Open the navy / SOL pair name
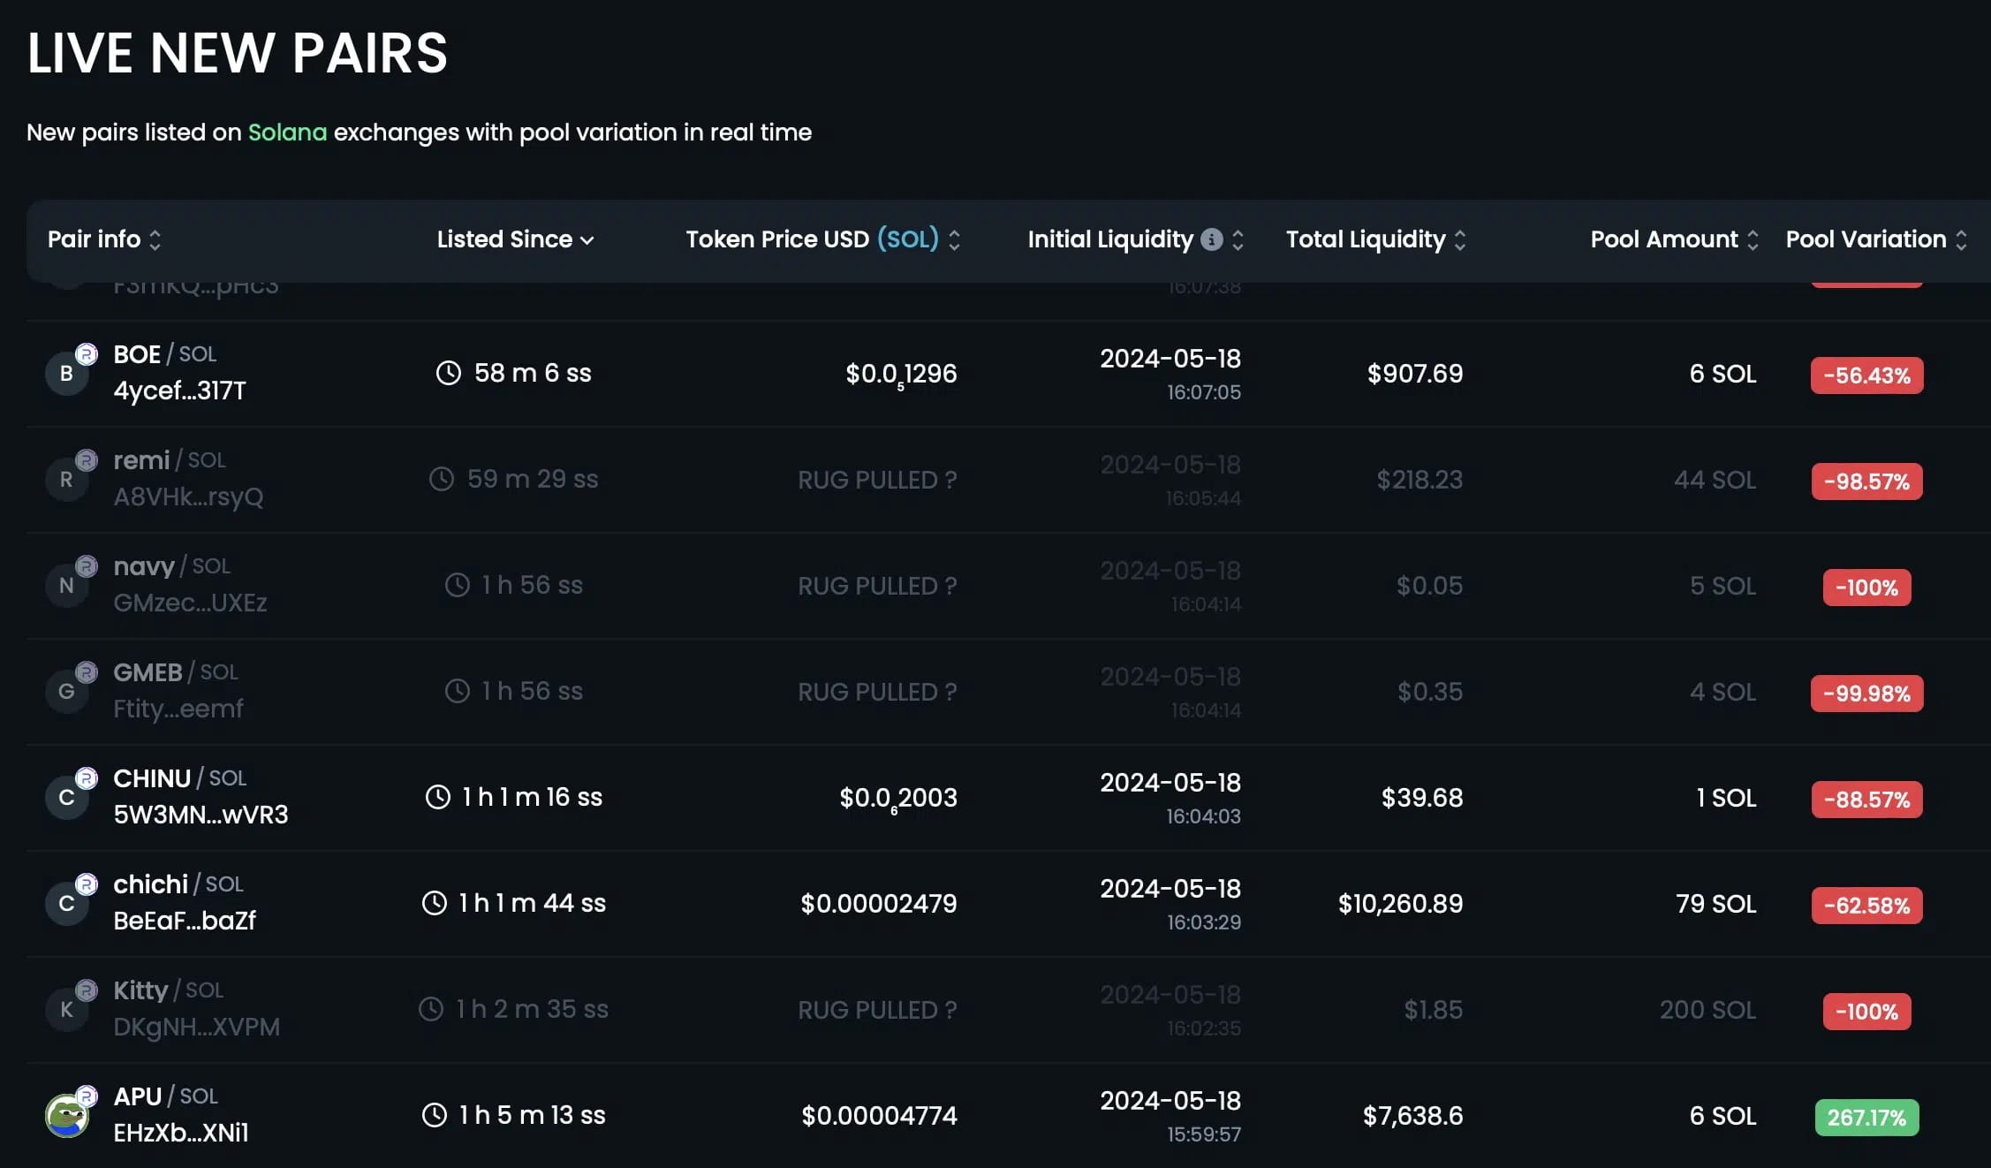This screenshot has height=1168, width=1991. point(172,566)
